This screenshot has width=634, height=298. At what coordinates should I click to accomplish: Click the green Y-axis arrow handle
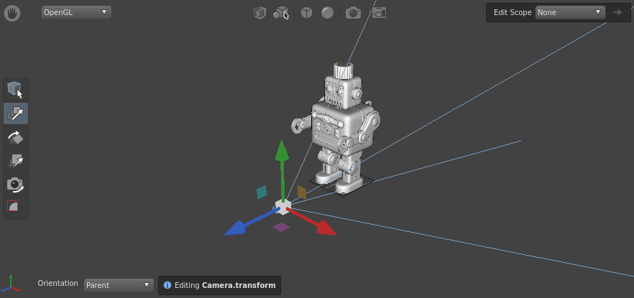tap(282, 152)
